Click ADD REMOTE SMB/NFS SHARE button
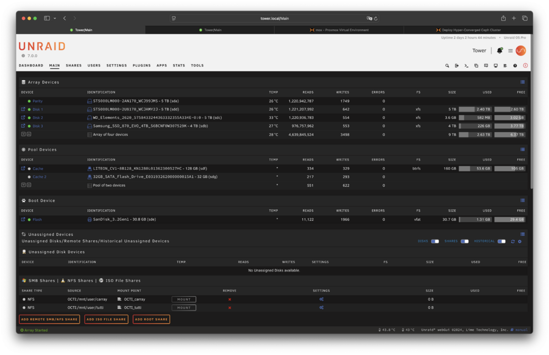549x355 pixels. (49, 319)
